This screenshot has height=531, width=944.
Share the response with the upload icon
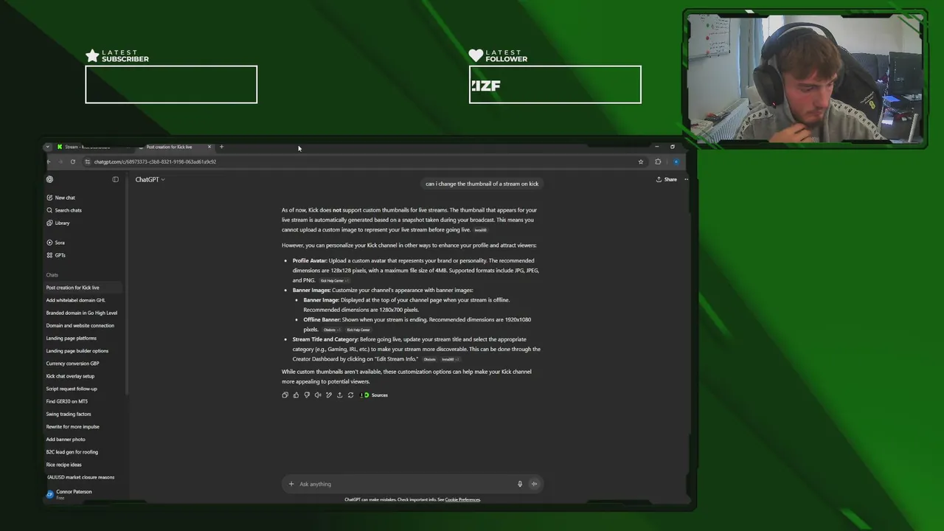coord(339,395)
